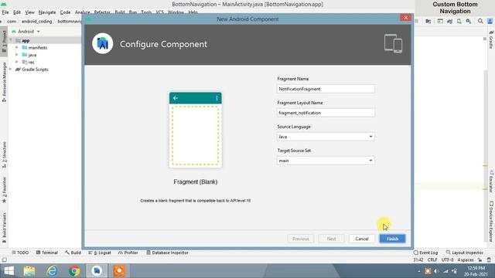495x278 pixels.
Task: Click the bottomnavigation breadcrumb in navigation bar
Action: (x=69, y=22)
